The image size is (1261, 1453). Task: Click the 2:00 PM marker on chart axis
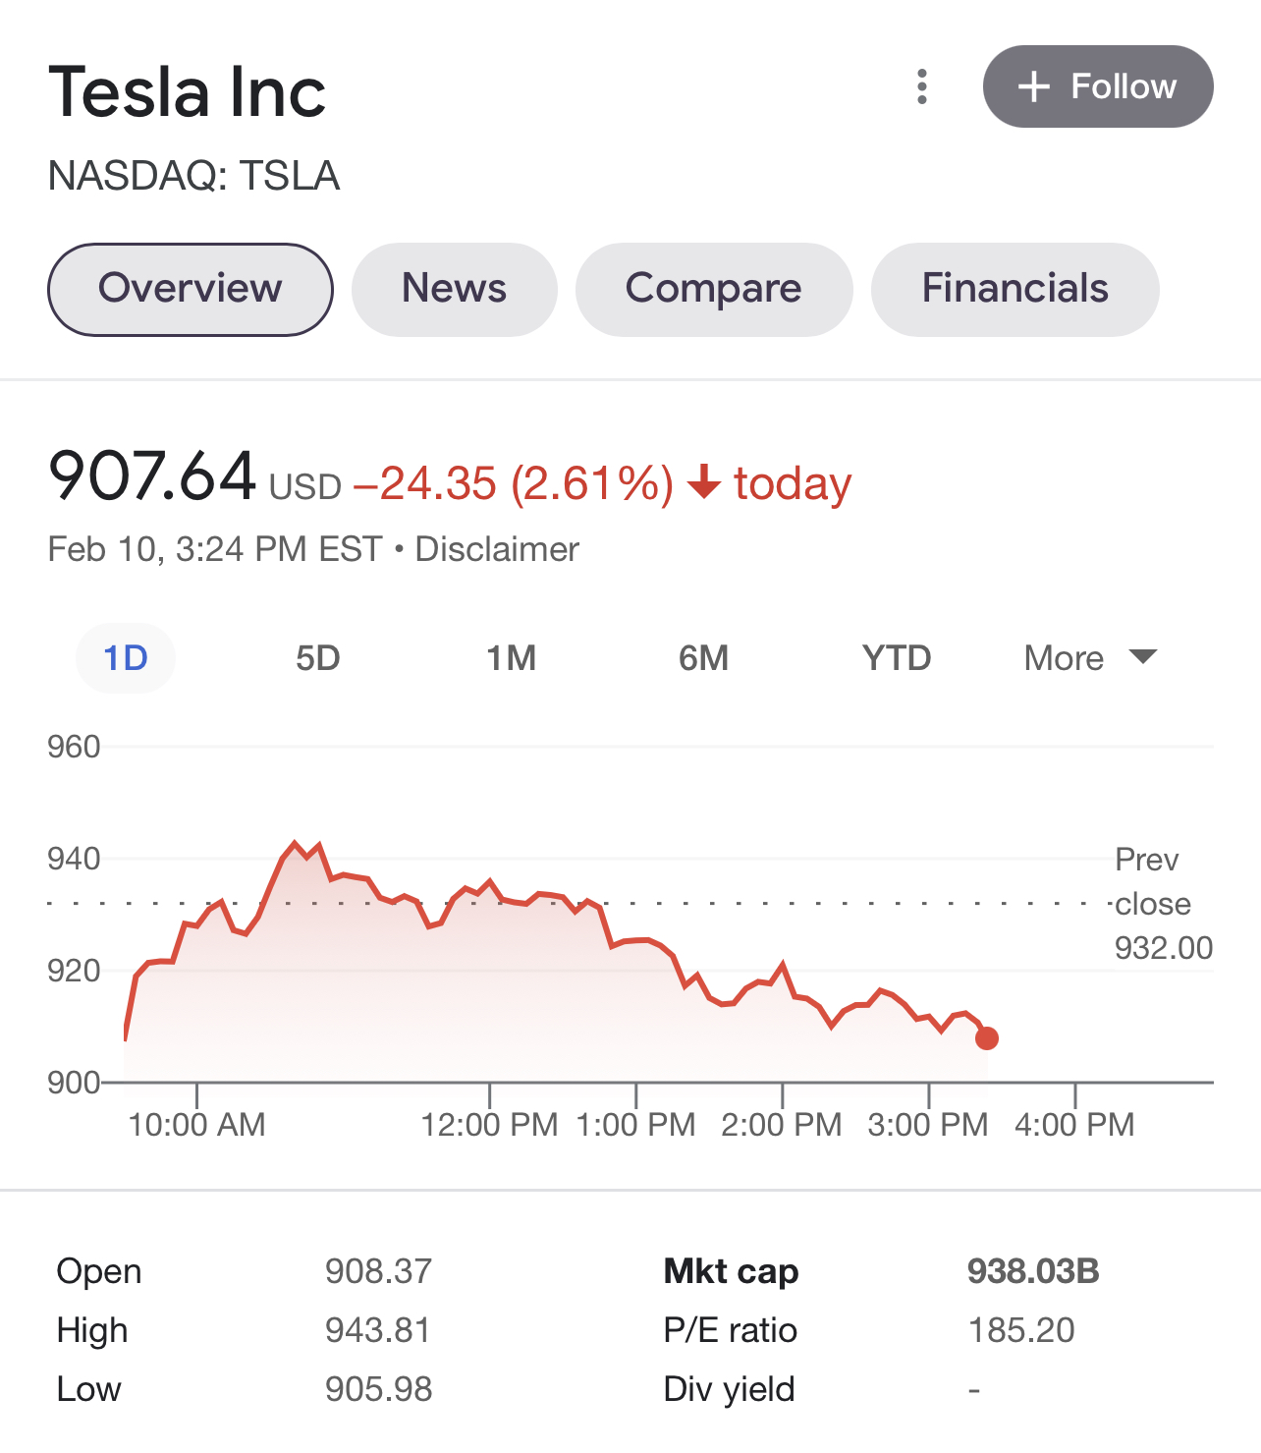click(782, 1124)
